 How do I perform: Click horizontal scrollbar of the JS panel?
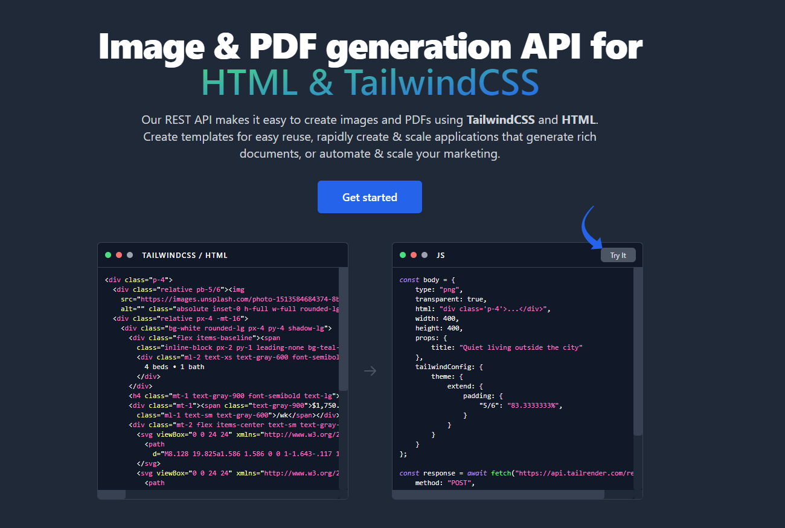(x=498, y=494)
